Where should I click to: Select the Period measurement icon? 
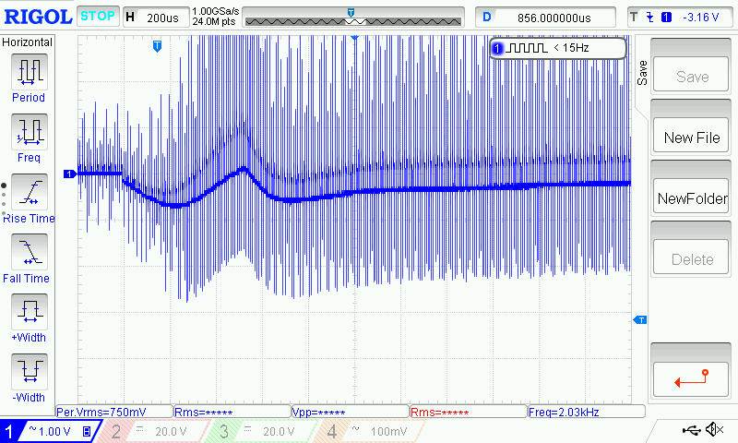coord(29,71)
